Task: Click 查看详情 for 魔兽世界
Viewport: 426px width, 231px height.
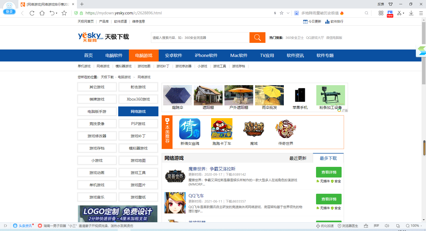Action: pos(329,172)
